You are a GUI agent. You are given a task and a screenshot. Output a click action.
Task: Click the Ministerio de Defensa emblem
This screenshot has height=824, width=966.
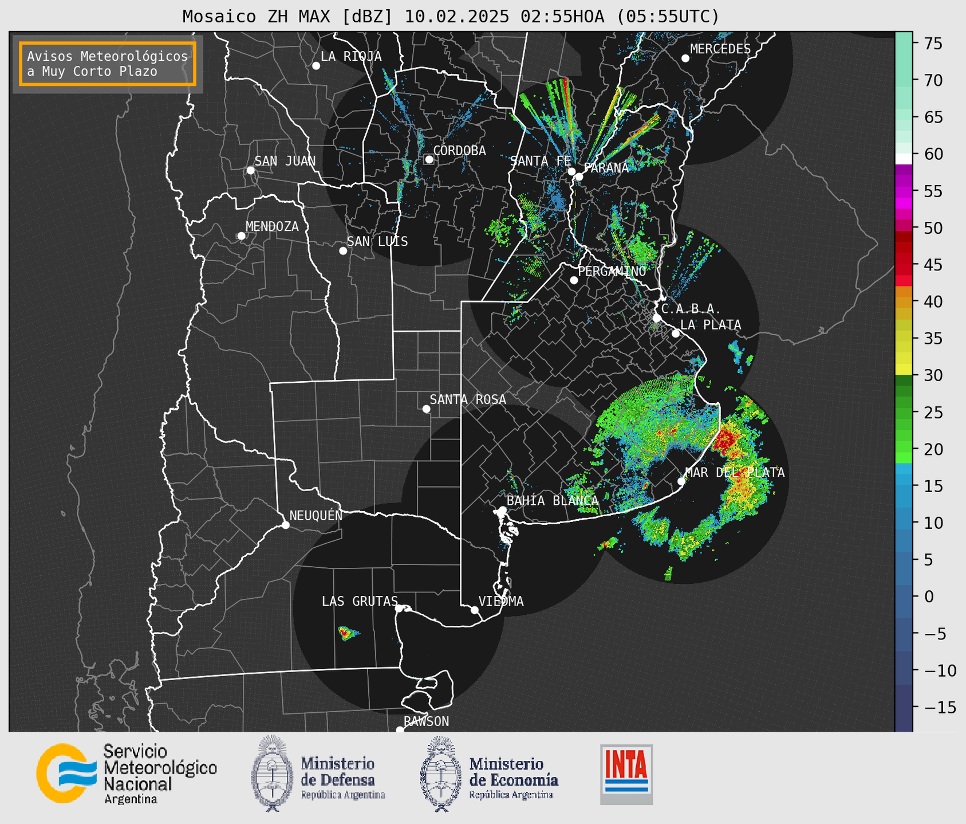pos(273,774)
